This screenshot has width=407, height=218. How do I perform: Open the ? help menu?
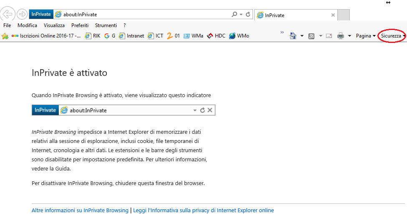(x=124, y=25)
